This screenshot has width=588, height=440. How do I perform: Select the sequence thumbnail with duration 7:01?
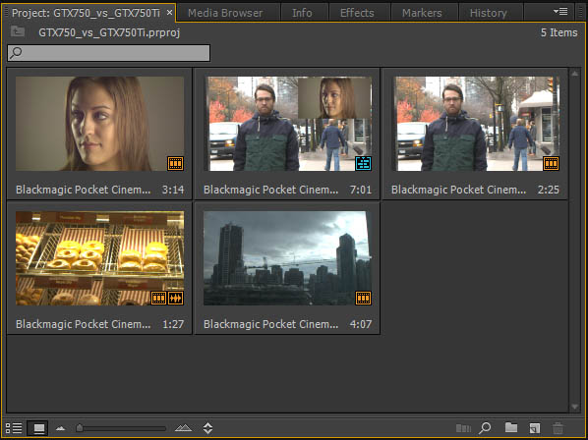(x=288, y=124)
